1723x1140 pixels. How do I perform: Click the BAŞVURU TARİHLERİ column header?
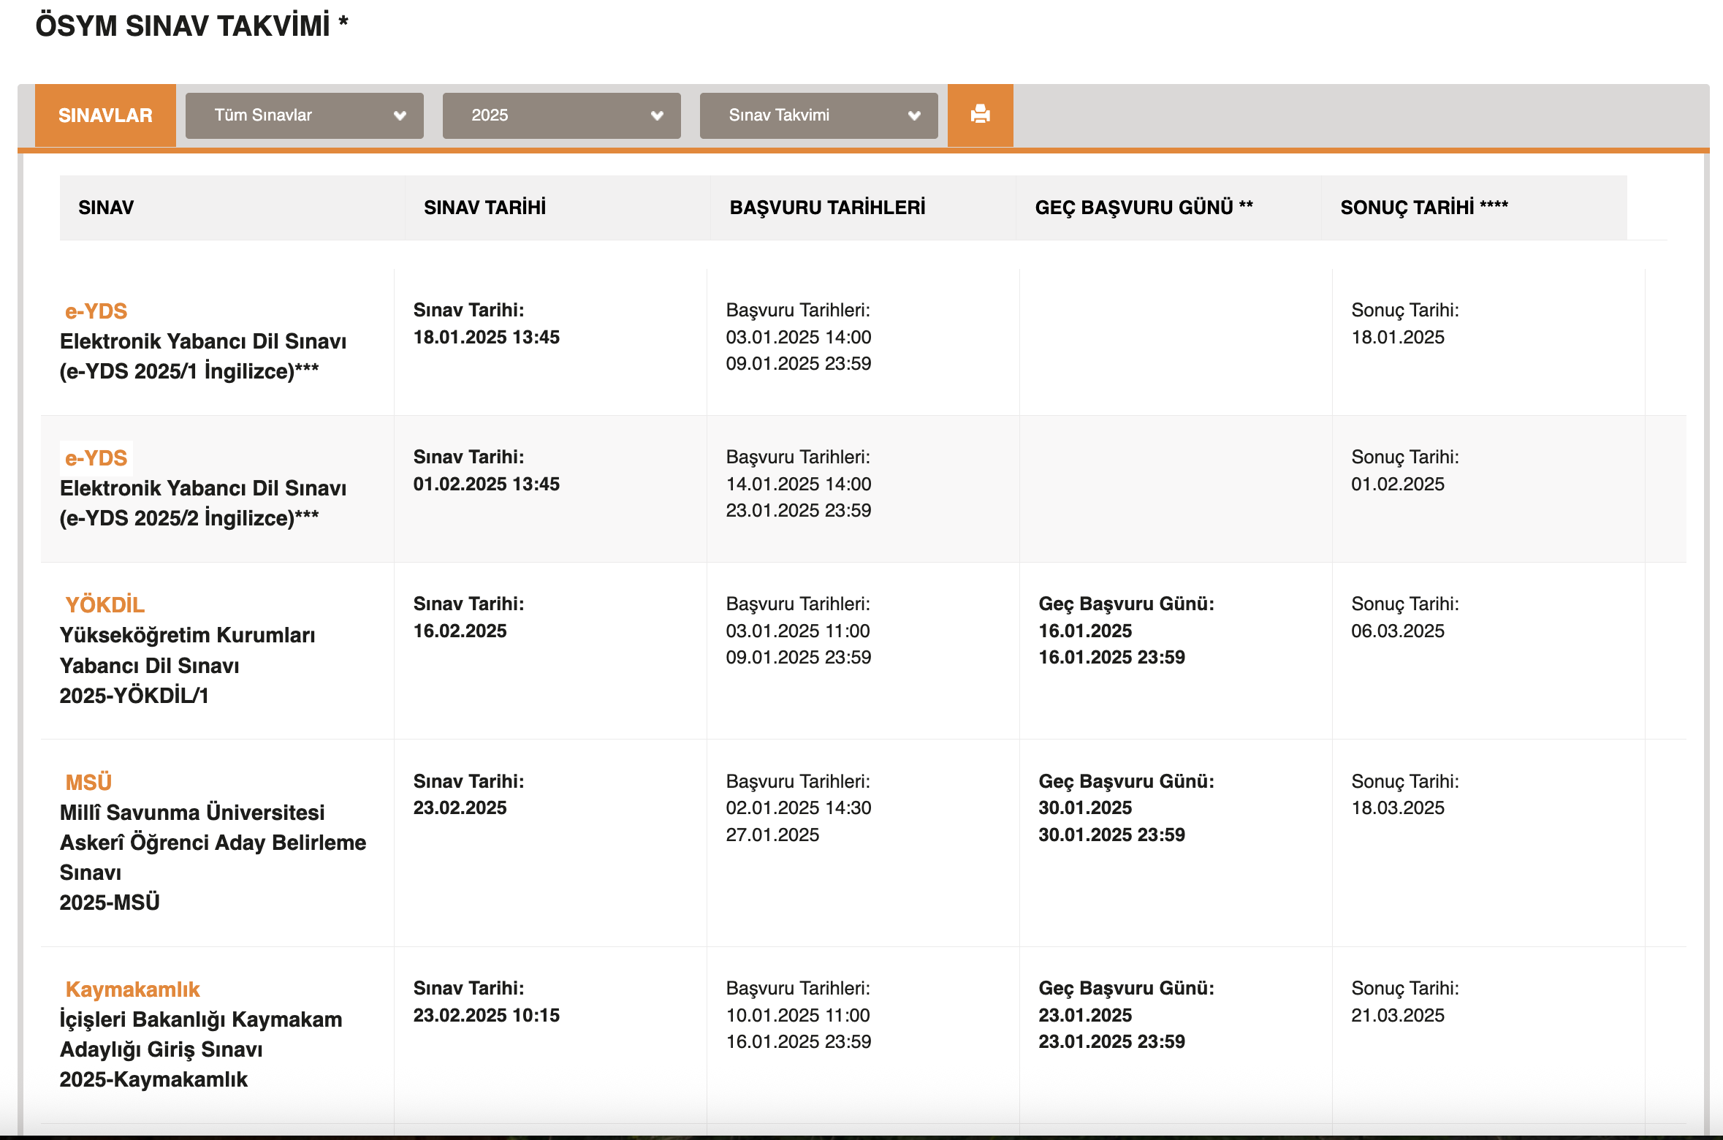tap(827, 208)
